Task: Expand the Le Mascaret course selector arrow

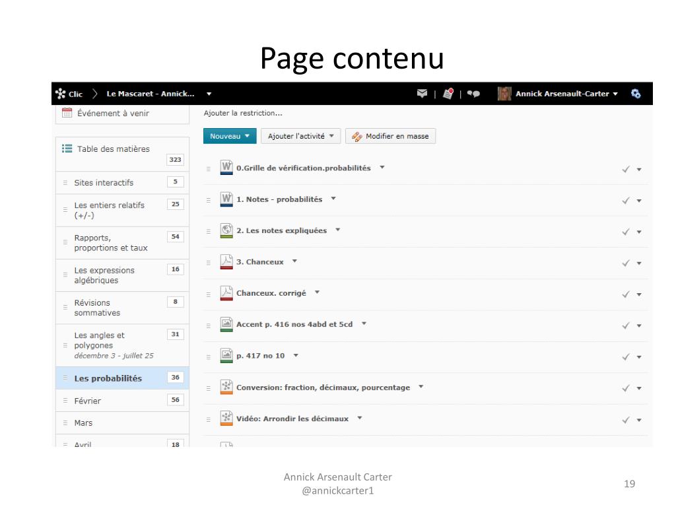Action: pyautogui.click(x=209, y=94)
